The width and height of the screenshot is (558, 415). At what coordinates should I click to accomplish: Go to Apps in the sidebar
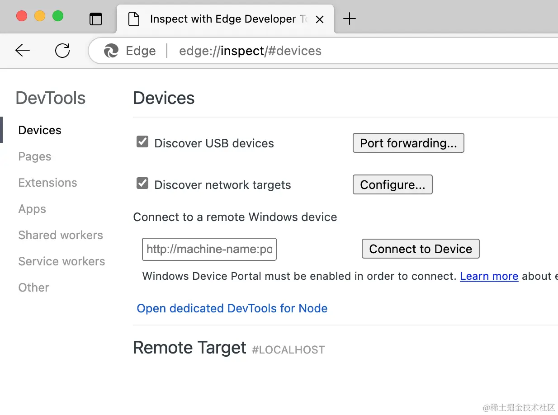tap(32, 209)
